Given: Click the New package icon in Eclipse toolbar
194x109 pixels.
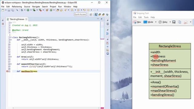Looking at the screenshot, I should pyautogui.click(x=47, y=10).
